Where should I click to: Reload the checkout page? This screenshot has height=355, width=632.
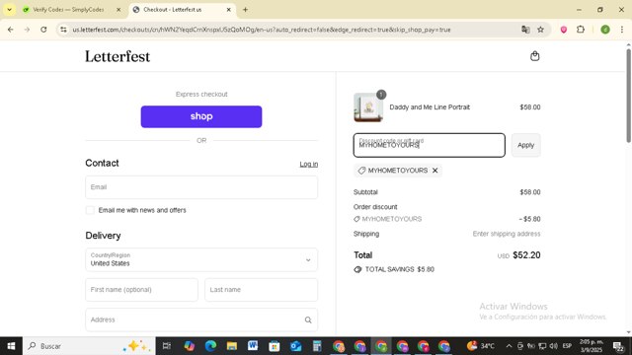click(x=43, y=30)
